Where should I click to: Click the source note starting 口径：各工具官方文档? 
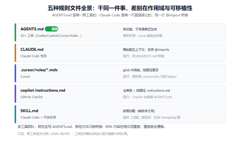point(73,134)
